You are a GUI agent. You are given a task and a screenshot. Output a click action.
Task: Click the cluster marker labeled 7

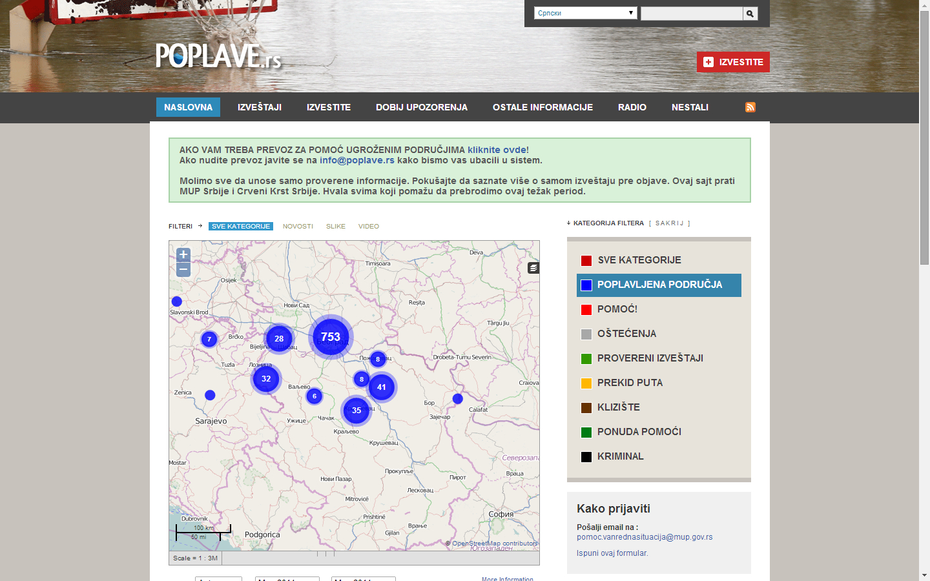click(209, 339)
